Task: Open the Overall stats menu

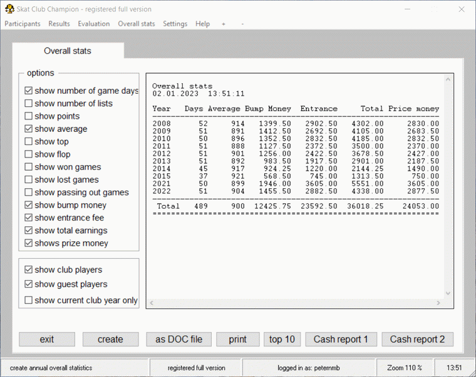Action: tap(137, 24)
